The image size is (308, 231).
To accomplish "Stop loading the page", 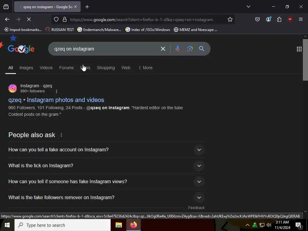I will coord(29,19).
